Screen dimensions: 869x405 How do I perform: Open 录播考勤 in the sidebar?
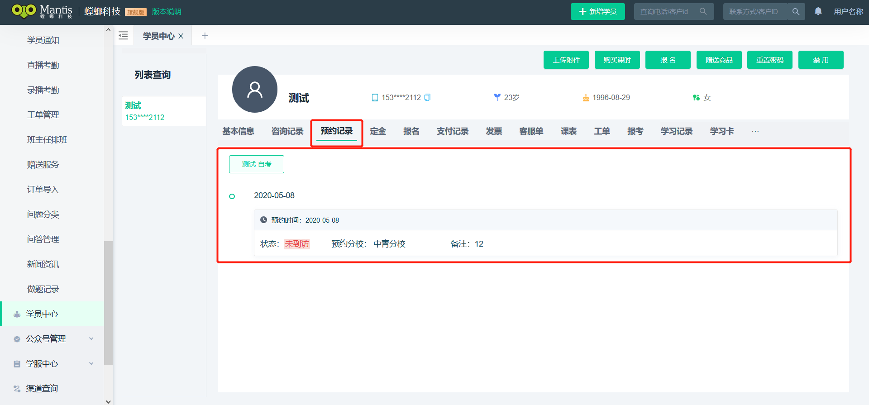point(43,90)
